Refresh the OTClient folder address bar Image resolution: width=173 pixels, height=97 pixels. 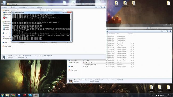[x=83, y=4]
